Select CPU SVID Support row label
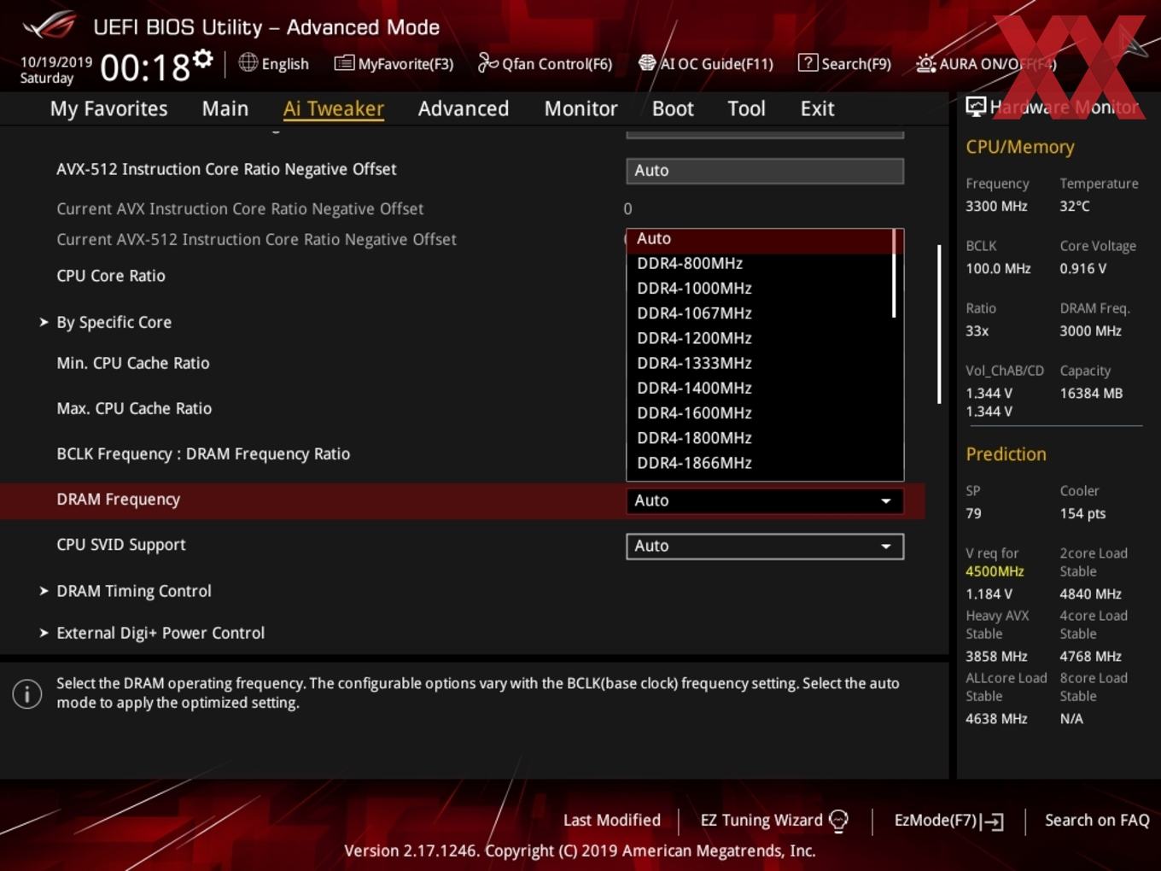 (120, 545)
